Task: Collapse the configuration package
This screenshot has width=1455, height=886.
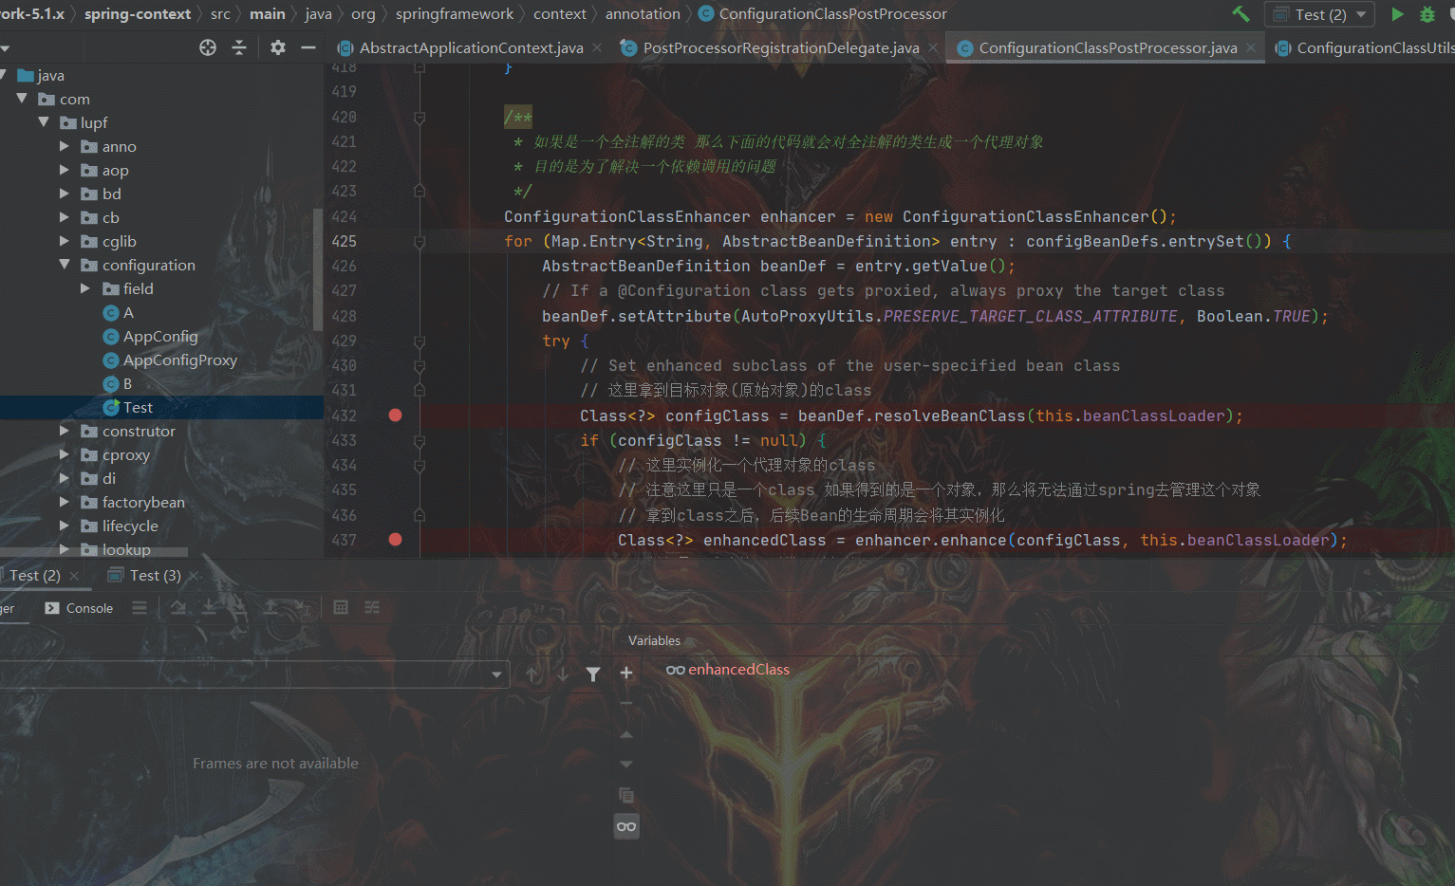Action: (65, 265)
